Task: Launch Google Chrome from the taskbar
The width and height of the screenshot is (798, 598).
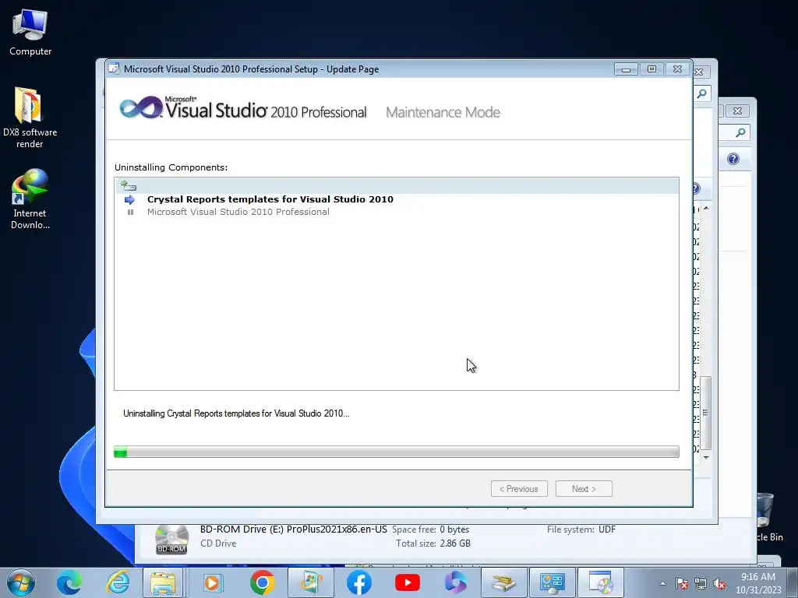Action: pyautogui.click(x=262, y=582)
